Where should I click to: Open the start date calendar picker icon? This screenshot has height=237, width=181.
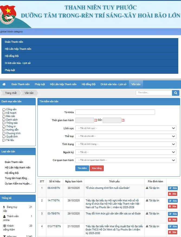(x=96, y=120)
